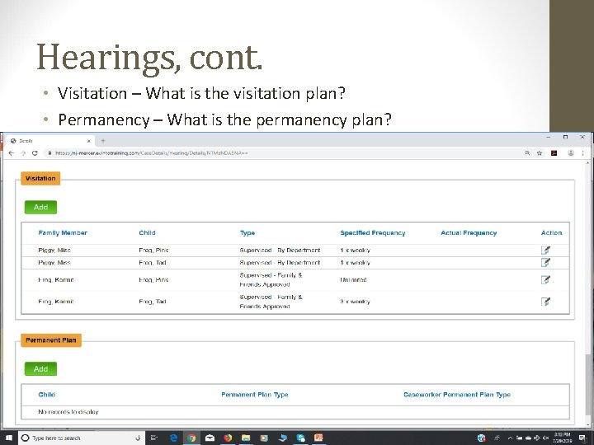Viewport: 594px width, 445px height.
Task: Switch to Chrome on the taskbar
Action: coord(191,438)
